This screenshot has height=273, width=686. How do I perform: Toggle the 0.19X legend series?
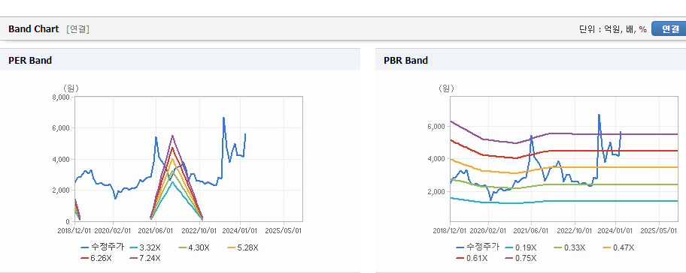coord(521,247)
